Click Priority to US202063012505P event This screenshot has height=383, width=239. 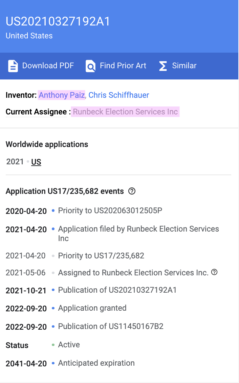pos(110,211)
